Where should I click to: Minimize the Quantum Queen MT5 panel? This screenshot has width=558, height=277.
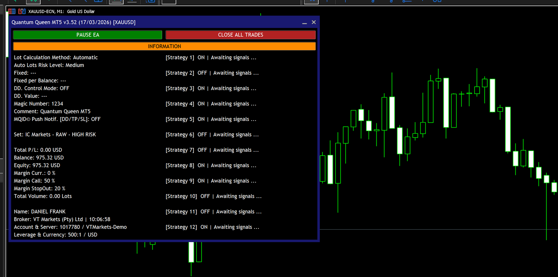304,23
